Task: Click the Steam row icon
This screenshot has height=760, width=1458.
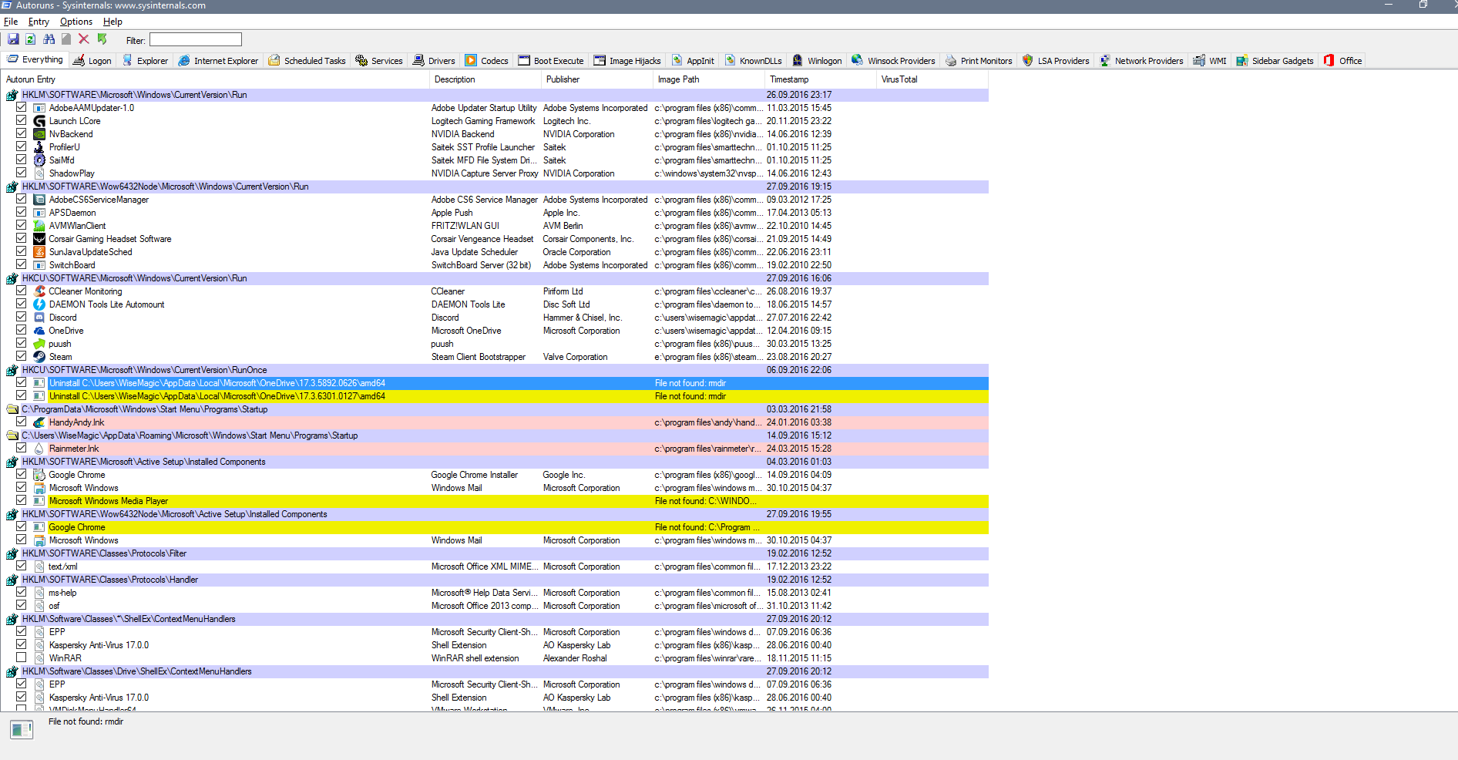Action: (39, 357)
